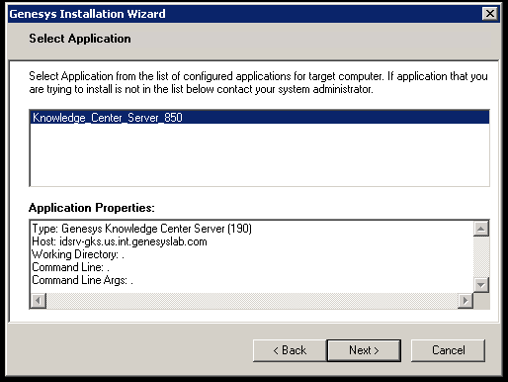Close the Genesys Installation Wizard window
508x382 pixels.
click(x=490, y=14)
